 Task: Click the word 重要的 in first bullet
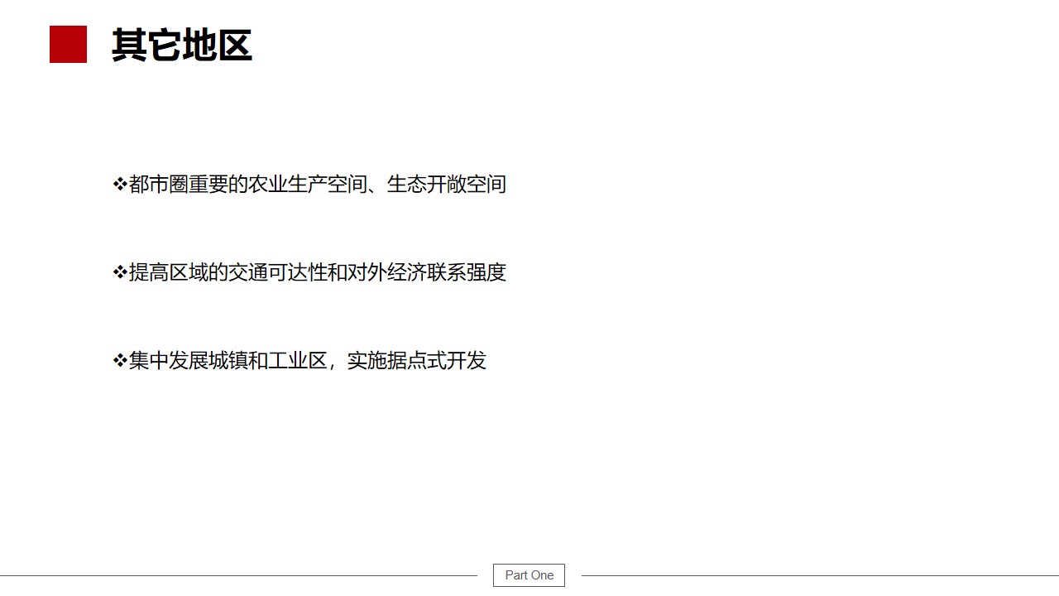click(x=218, y=184)
